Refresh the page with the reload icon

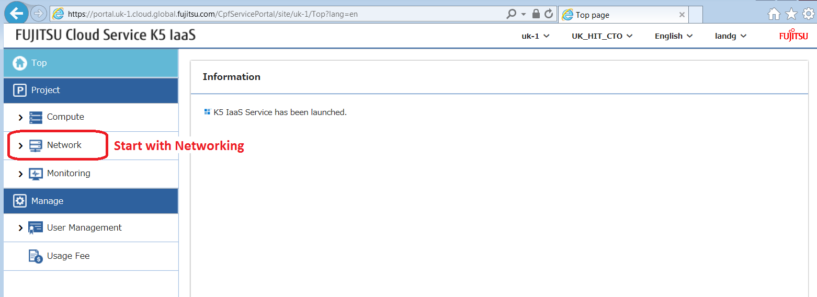[549, 14]
